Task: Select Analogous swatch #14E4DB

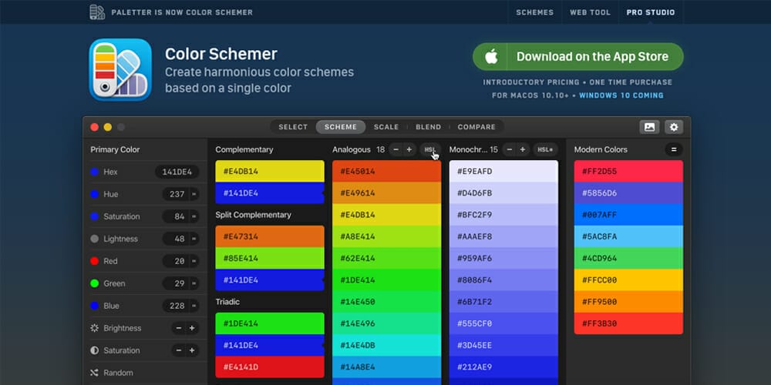Action: coord(386,345)
